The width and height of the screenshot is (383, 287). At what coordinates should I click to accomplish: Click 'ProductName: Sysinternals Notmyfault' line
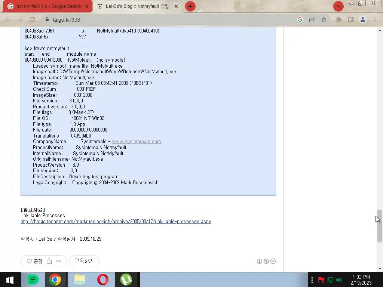pos(80,147)
